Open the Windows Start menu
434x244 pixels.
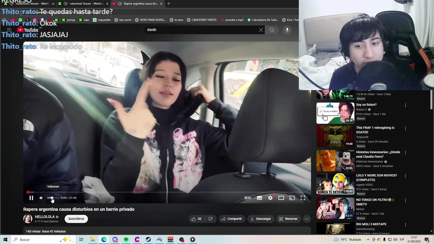pyautogui.click(x=5, y=240)
